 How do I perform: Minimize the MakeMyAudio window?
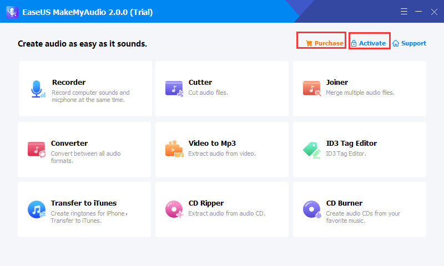tap(418, 12)
